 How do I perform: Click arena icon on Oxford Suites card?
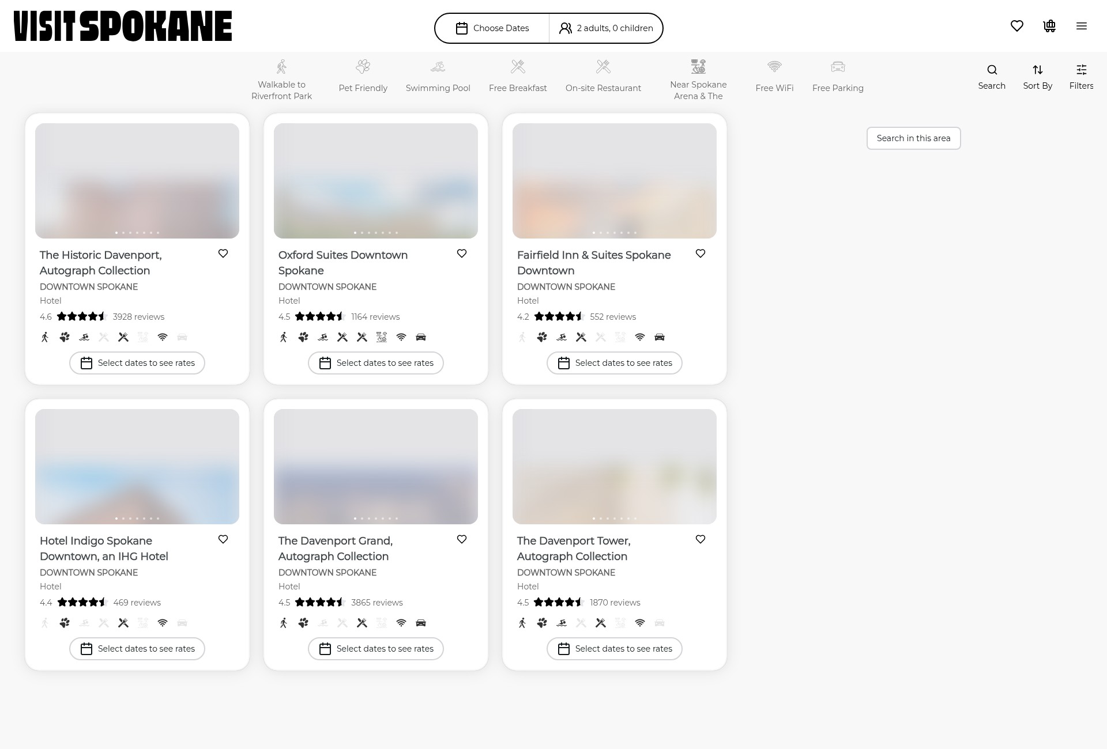382,337
